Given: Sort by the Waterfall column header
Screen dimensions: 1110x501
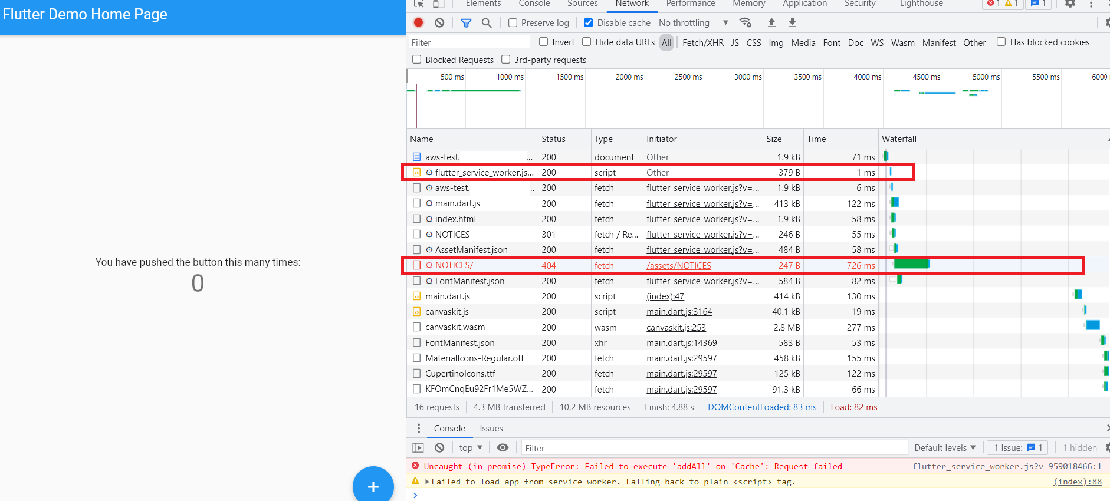Looking at the screenshot, I should tap(994, 139).
